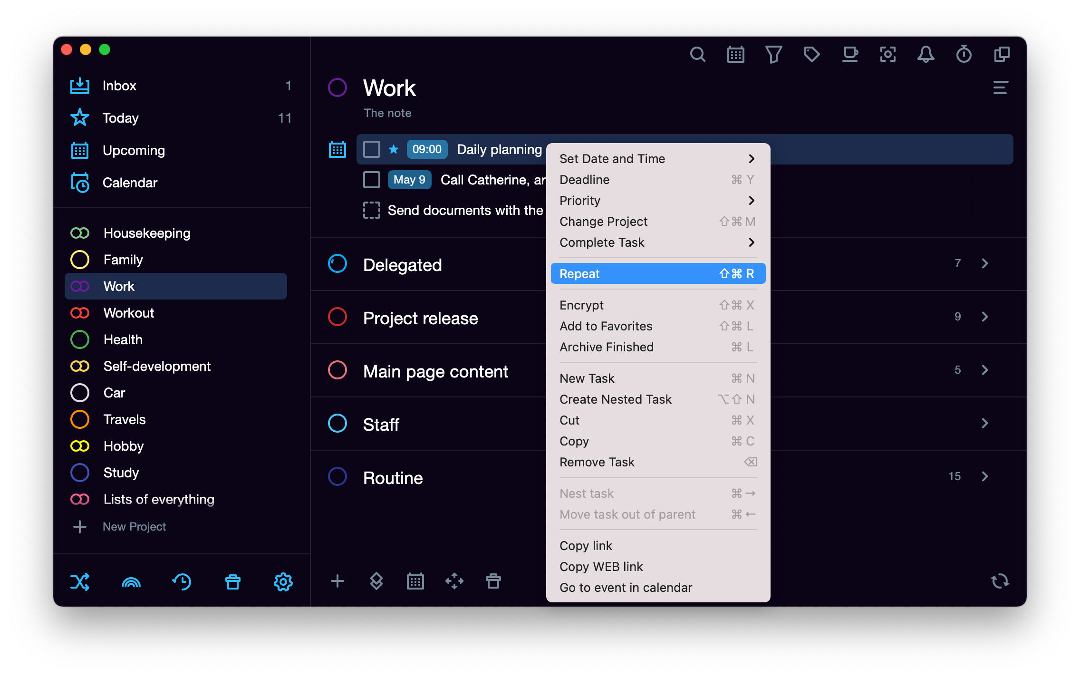Open the settings gear icon
This screenshot has height=677, width=1080.
283,581
